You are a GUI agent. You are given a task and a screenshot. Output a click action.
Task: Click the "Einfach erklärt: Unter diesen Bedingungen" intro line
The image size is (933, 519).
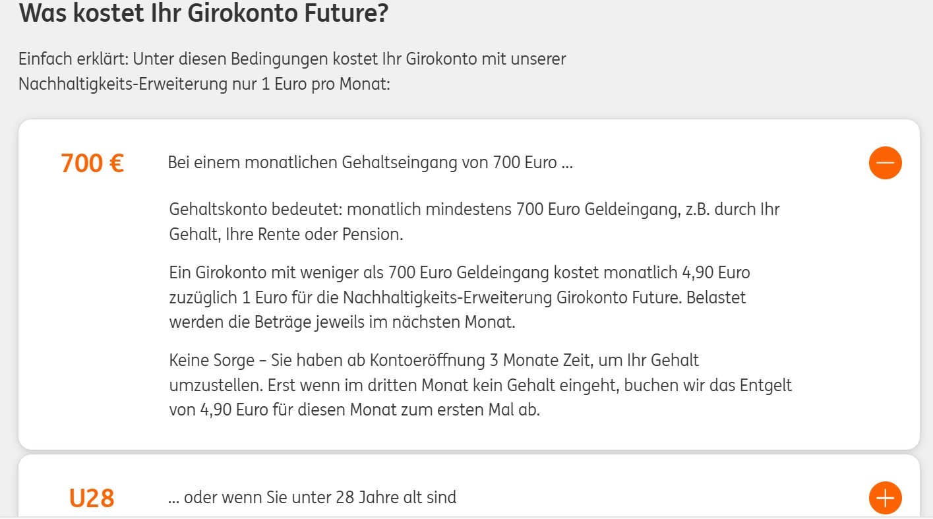tap(293, 59)
